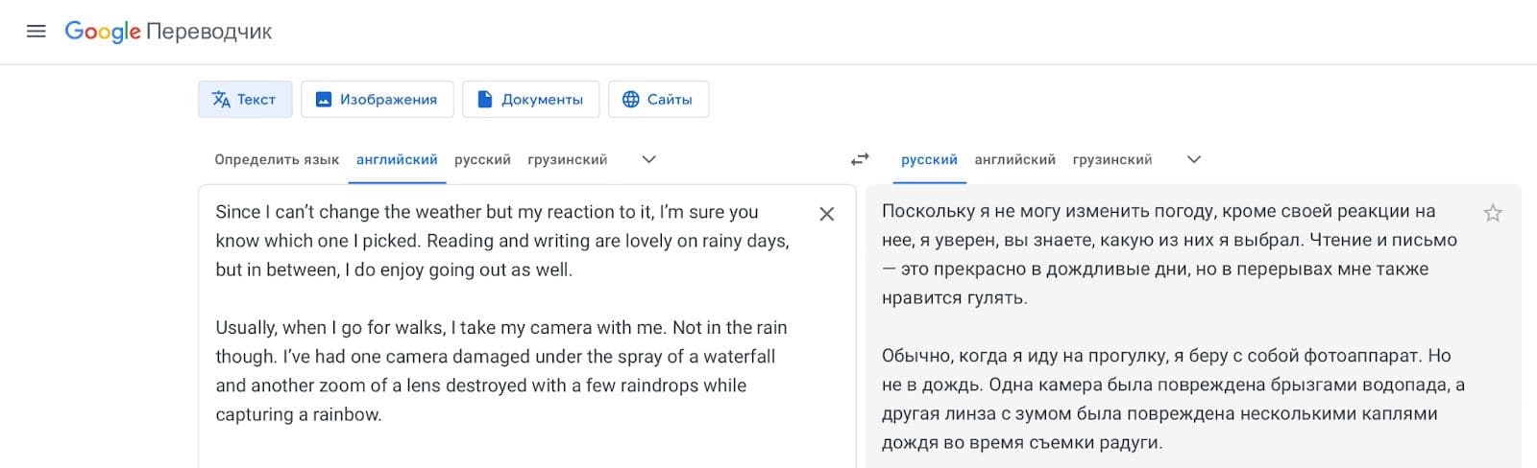
Task: Swap source and target languages
Action: tap(860, 159)
